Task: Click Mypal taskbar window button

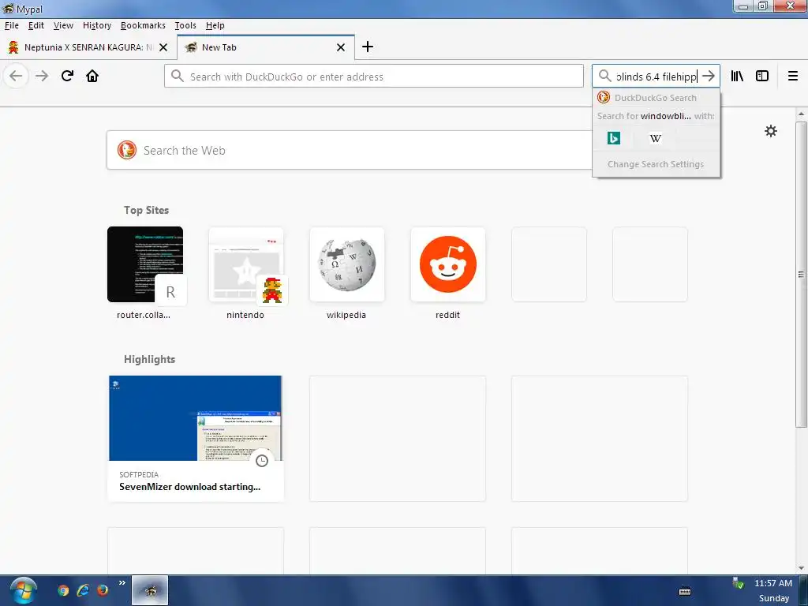Action: (x=150, y=590)
